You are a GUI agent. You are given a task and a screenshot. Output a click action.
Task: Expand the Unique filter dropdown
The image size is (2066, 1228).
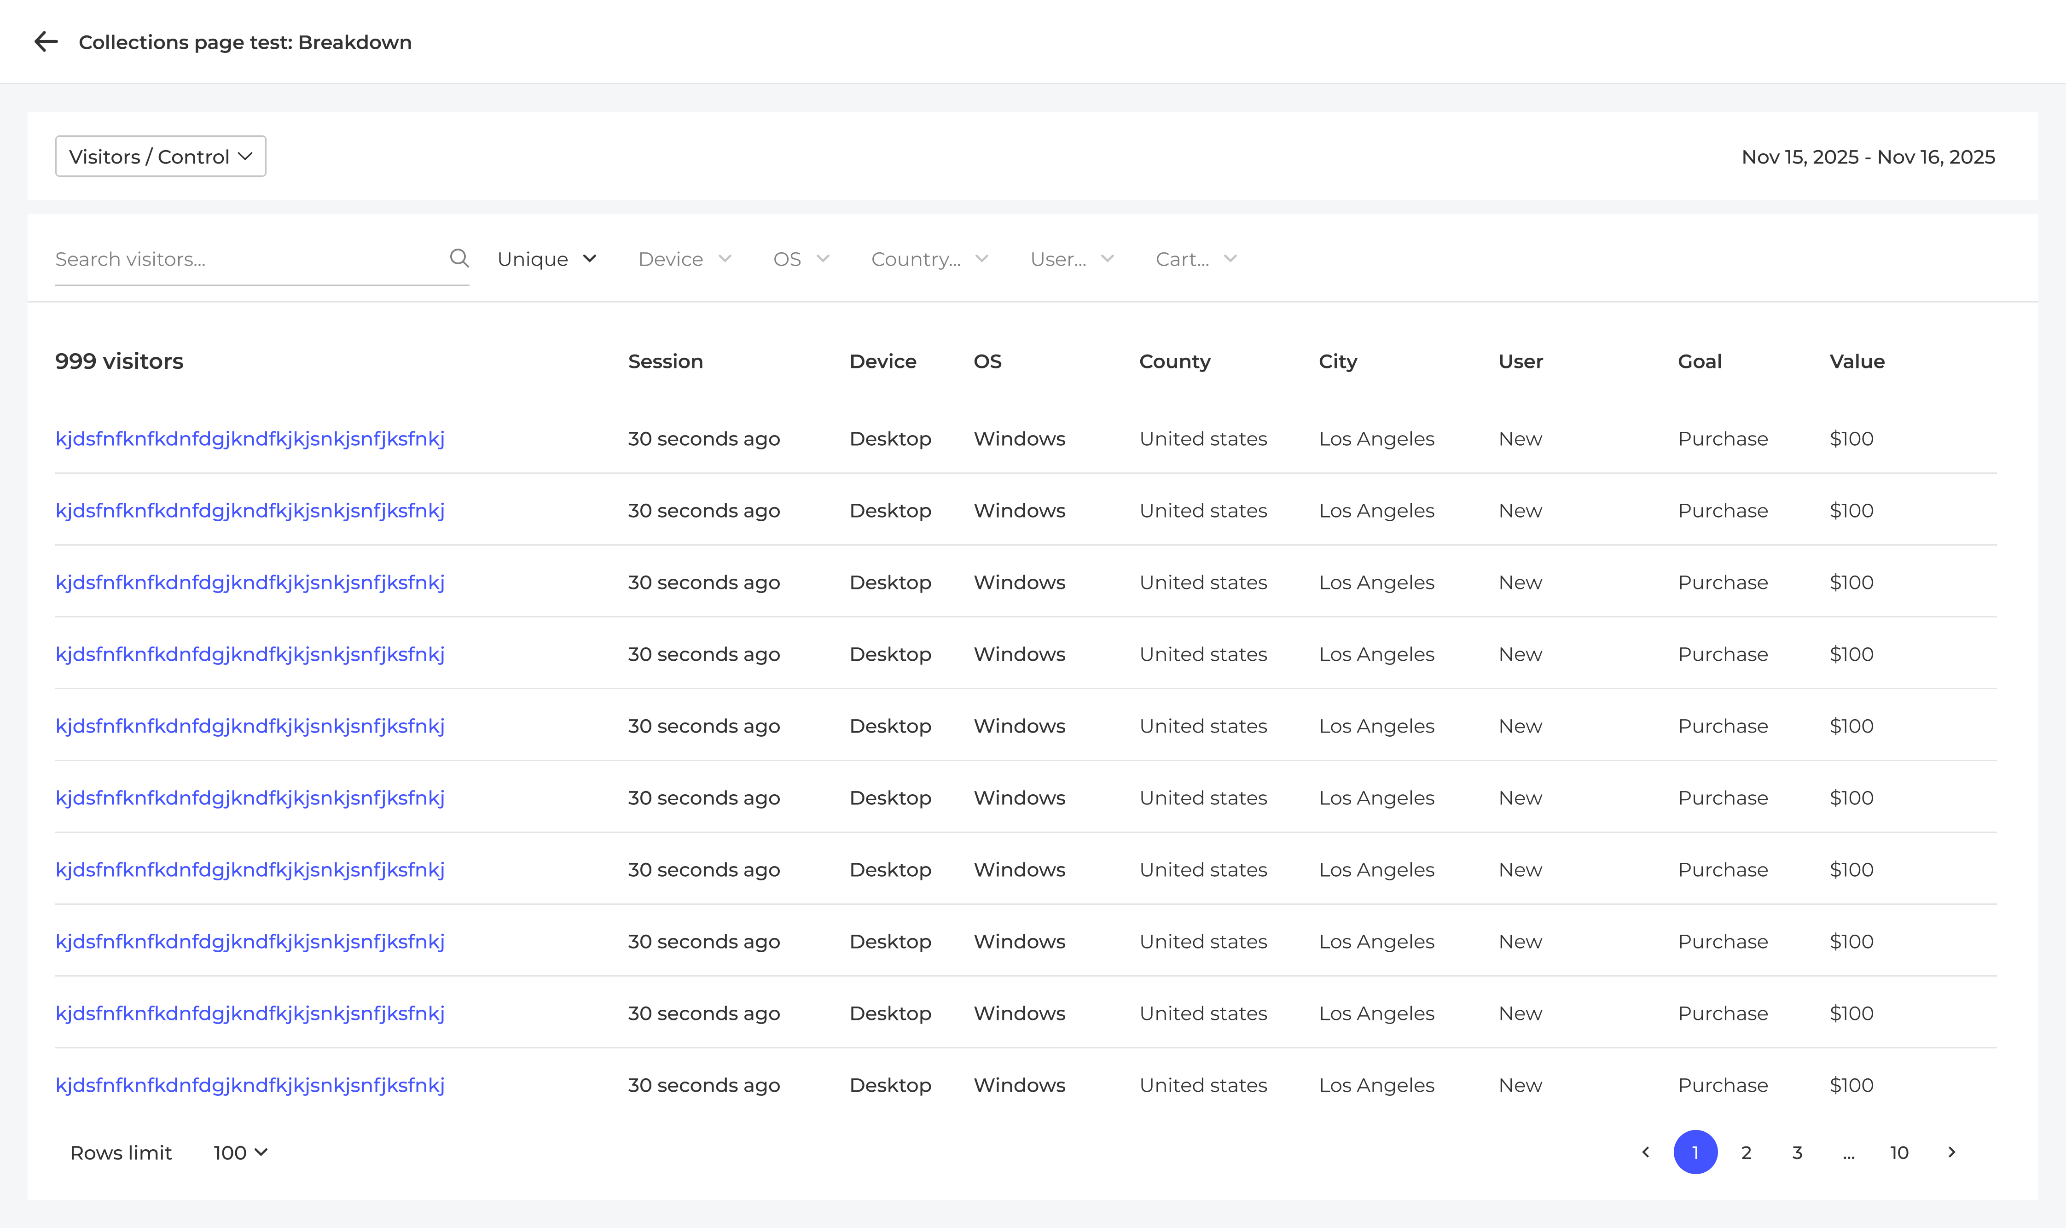[547, 259]
